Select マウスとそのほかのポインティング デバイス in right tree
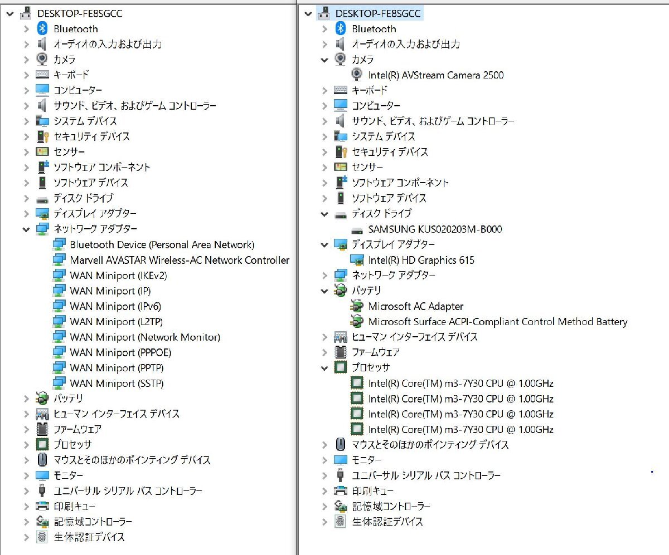 (x=430, y=445)
